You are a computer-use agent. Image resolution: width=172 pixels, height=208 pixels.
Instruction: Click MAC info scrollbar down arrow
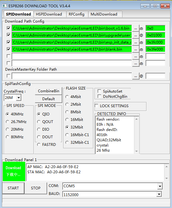tap(167, 178)
